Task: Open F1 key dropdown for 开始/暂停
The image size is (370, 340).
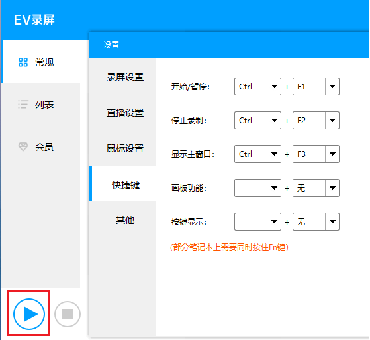Action: point(316,86)
